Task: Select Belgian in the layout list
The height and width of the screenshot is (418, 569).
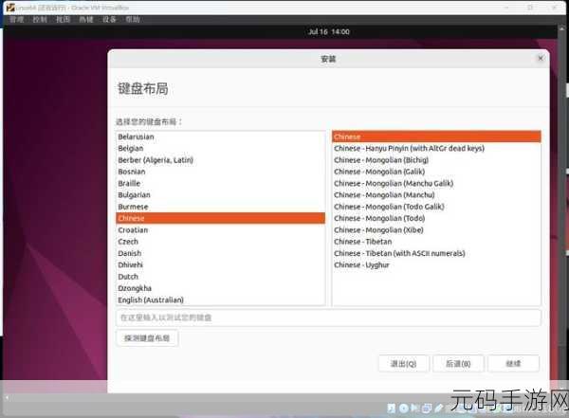Action: [x=220, y=149]
